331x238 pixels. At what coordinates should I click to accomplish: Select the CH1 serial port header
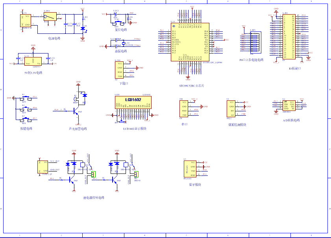(x=184, y=109)
